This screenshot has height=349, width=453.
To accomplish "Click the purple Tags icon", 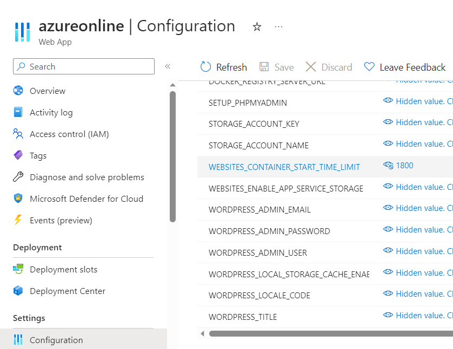I will [18, 155].
